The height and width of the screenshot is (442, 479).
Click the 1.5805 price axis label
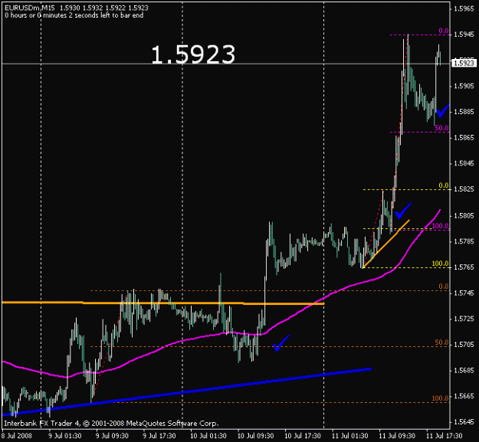pyautogui.click(x=464, y=215)
